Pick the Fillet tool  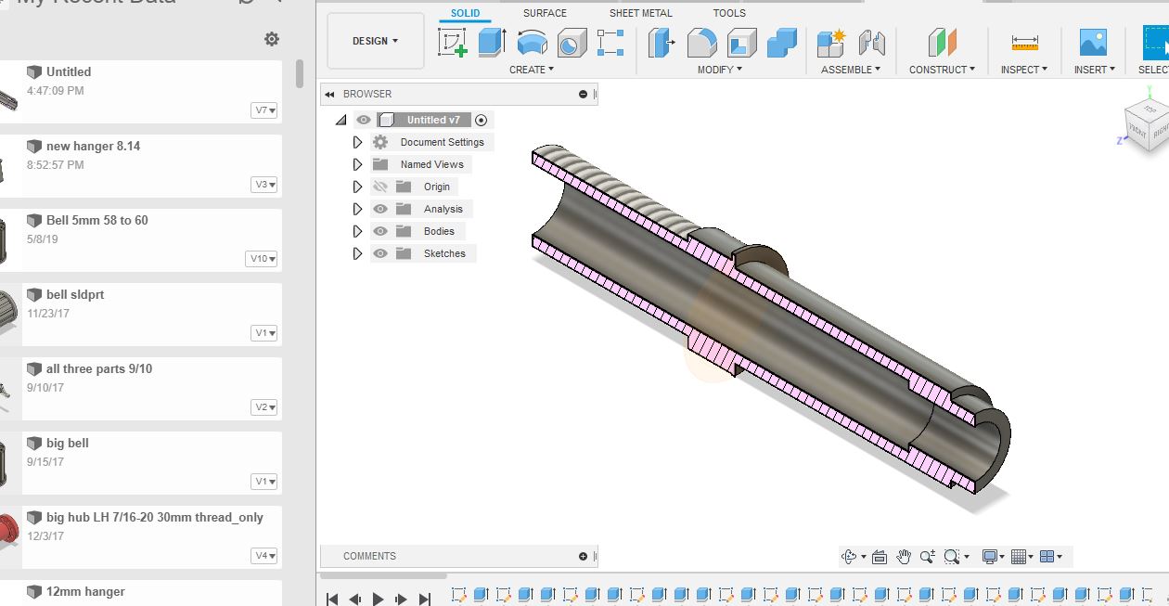click(701, 43)
